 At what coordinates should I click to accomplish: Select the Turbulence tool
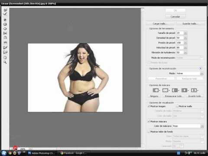(x=5, y=42)
